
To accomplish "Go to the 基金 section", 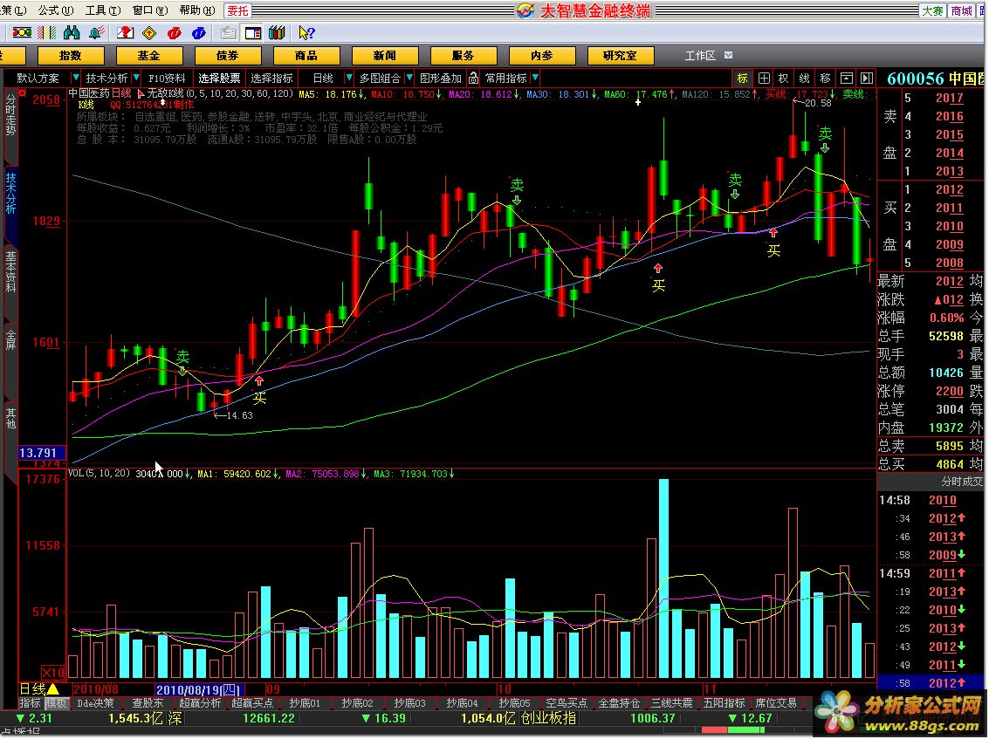I will (x=149, y=56).
